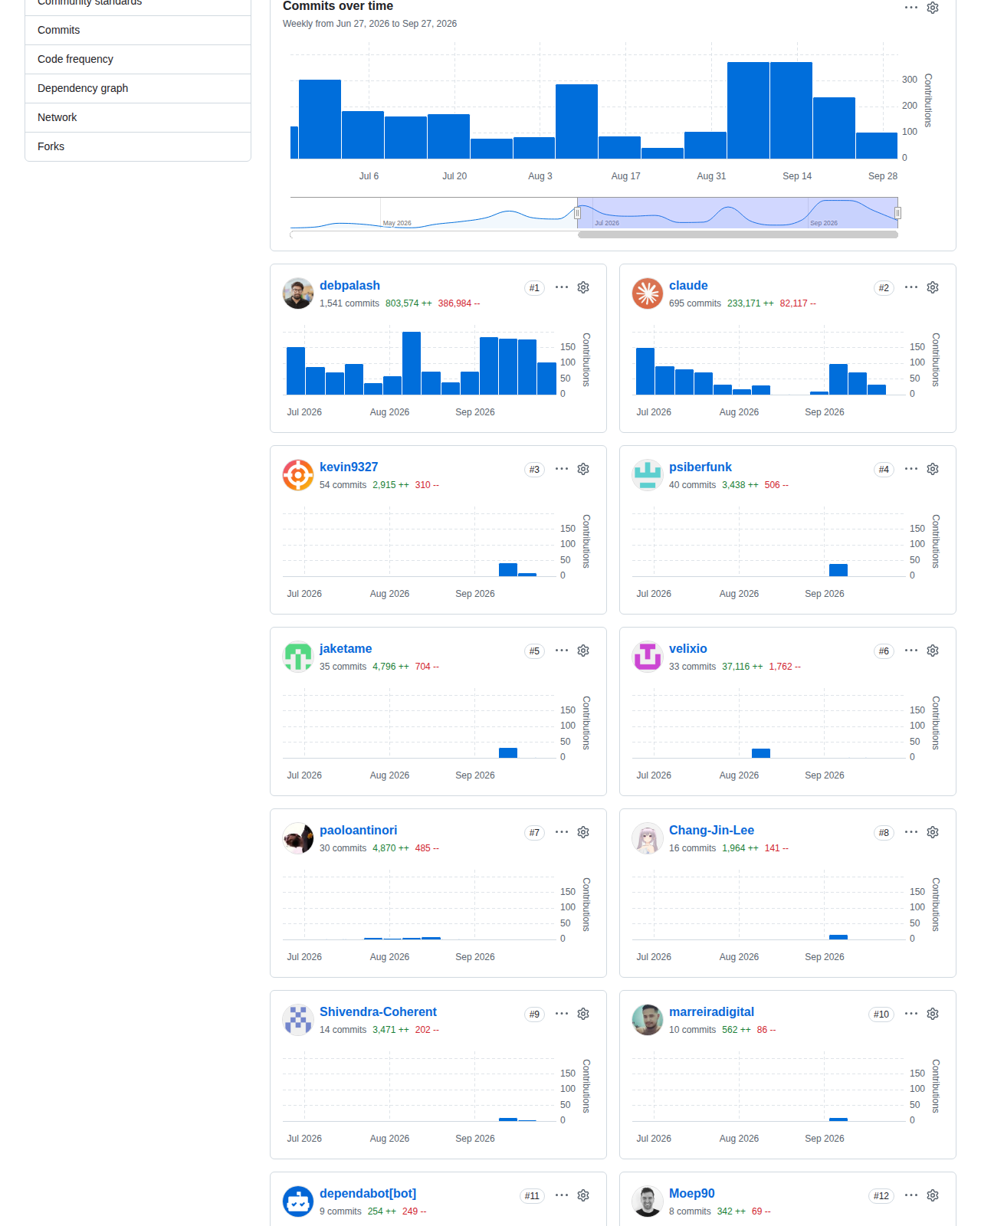
Task: Open Forks in the sidebar
Action: click(x=138, y=146)
